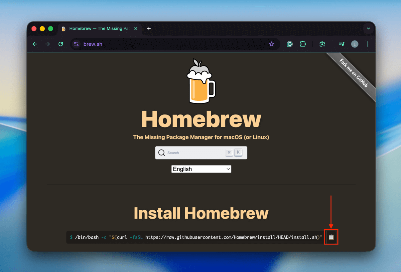Click the search magnifier icon in search bar

click(161, 153)
